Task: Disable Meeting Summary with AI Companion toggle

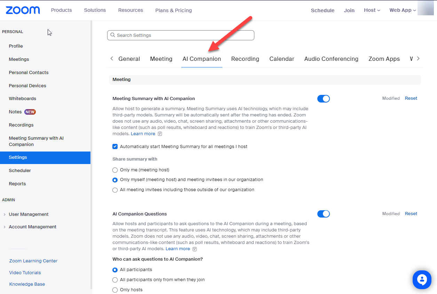Action: 323,99
